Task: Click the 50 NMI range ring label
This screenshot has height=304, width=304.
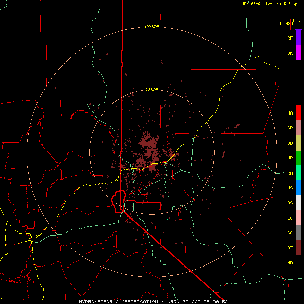Action: (152, 89)
